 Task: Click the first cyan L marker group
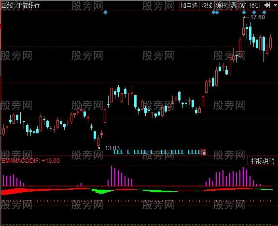[x=118, y=152]
